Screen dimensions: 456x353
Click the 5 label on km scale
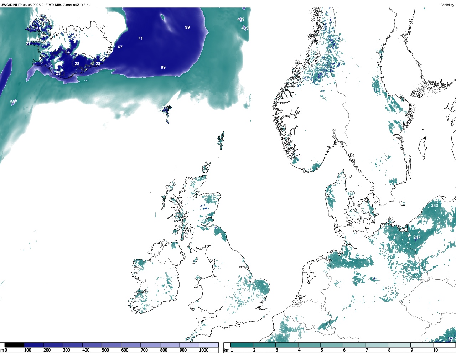322,350
